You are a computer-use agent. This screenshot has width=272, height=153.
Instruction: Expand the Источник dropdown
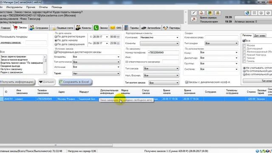pos(118,67)
